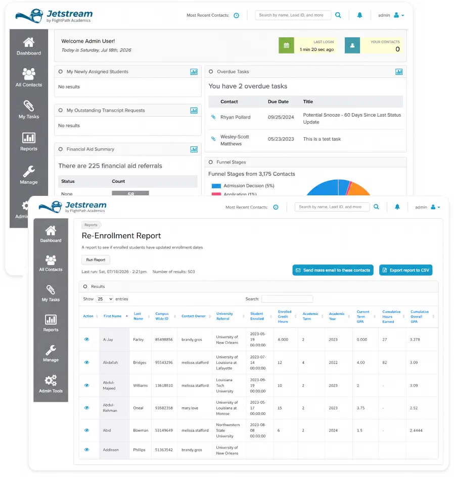Click the search magnifier in the front window

click(376, 207)
